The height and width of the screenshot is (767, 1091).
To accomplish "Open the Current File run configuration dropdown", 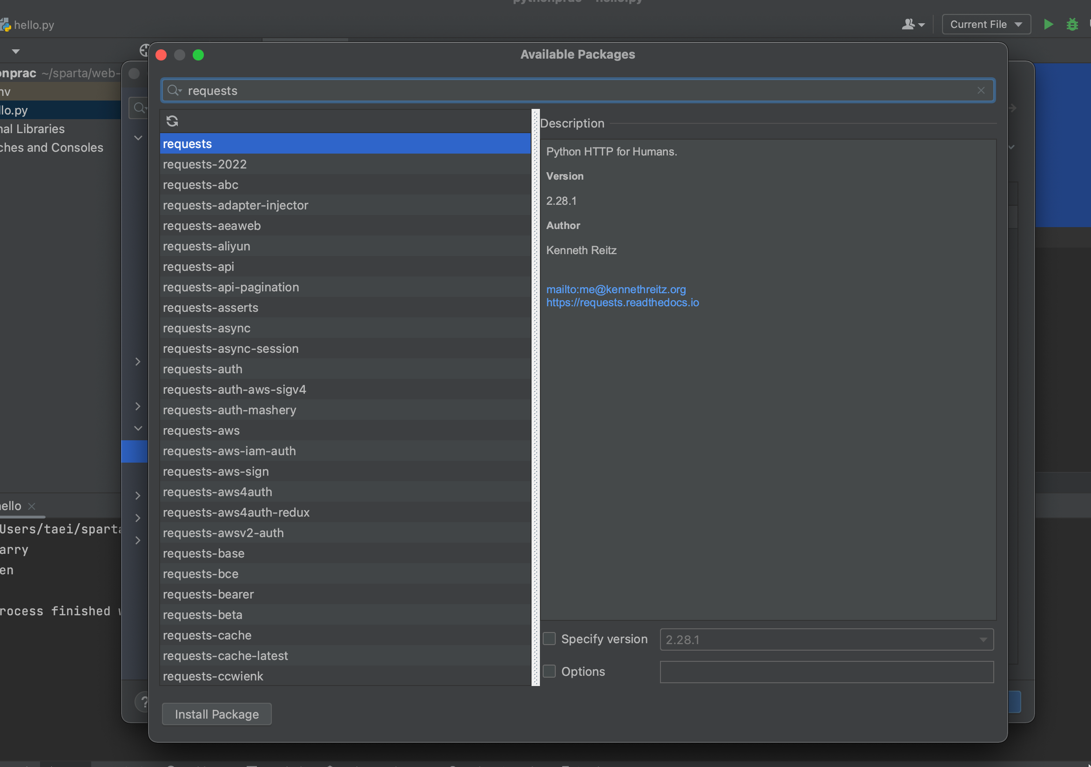I will [986, 24].
